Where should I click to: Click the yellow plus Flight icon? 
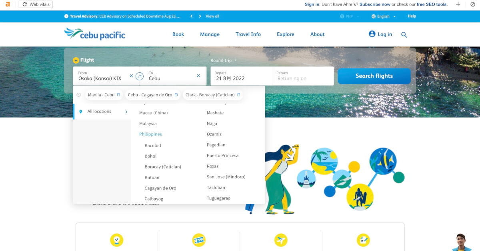pyautogui.click(x=76, y=60)
